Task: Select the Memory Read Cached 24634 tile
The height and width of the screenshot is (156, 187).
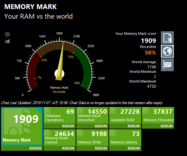Action: coord(60,138)
